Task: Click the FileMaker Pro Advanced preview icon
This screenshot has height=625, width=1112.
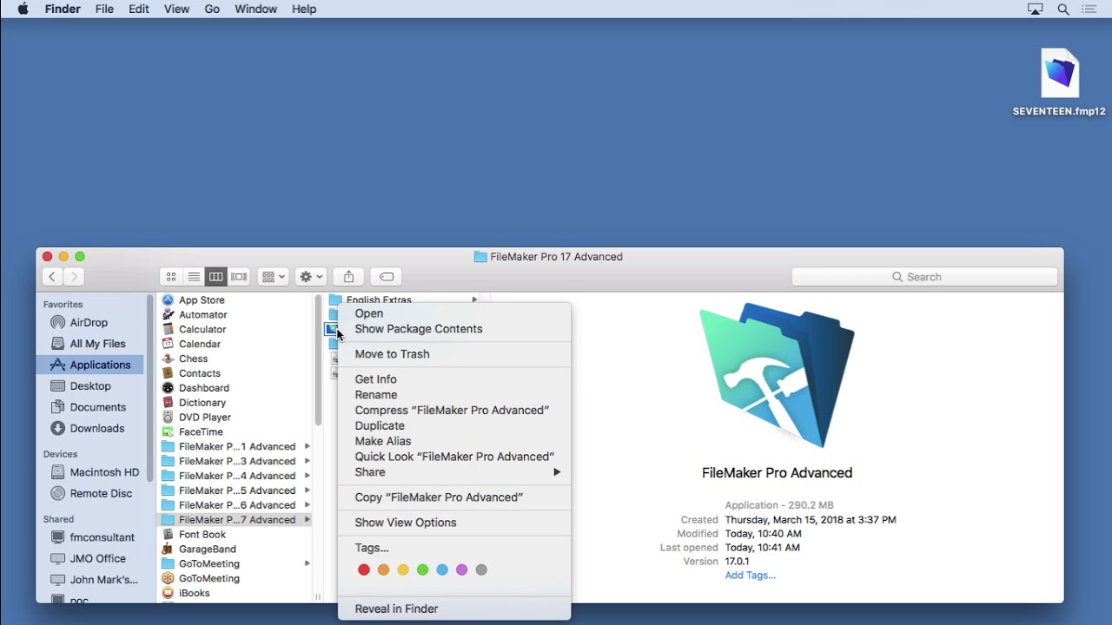Action: tap(777, 375)
